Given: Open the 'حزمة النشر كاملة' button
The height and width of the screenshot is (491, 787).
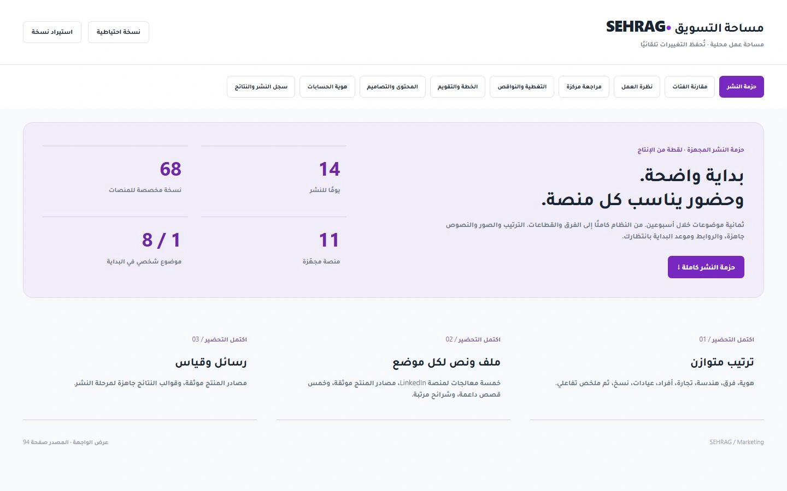Looking at the screenshot, I should 706,267.
